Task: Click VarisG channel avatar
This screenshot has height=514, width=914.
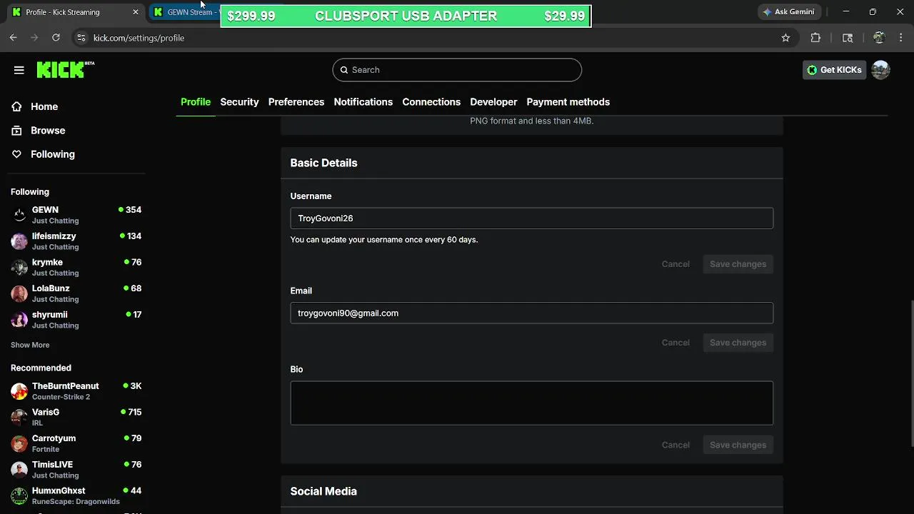Action: point(19,417)
